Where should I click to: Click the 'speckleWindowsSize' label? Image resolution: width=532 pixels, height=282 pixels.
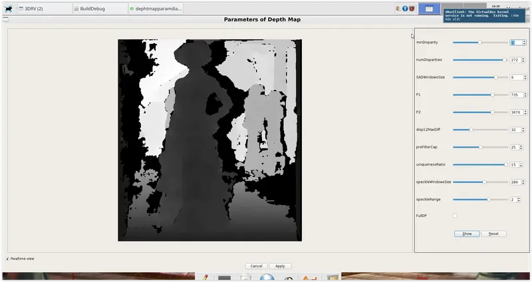(434, 182)
